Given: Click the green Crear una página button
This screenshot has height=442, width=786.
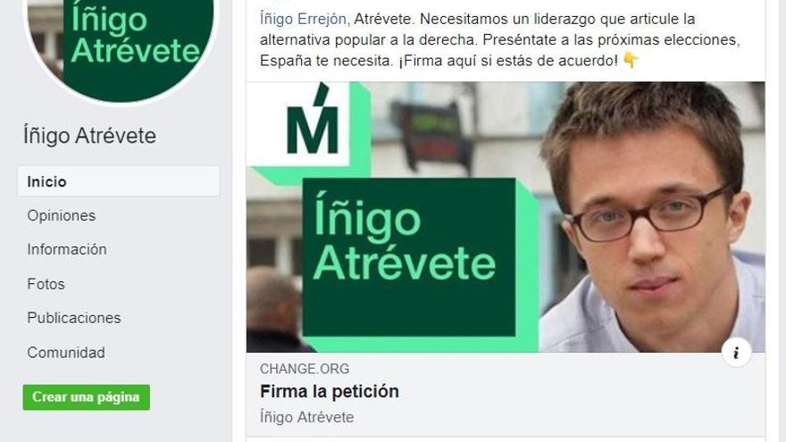Looking at the screenshot, I should point(87,397).
